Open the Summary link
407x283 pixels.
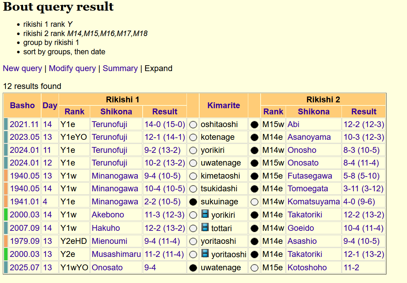[120, 68]
